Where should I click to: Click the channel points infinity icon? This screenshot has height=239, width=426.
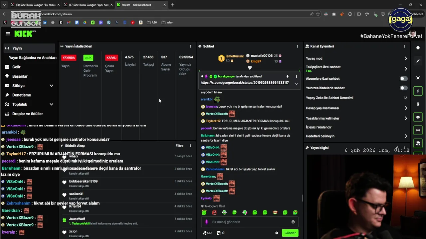[x=207, y=233]
